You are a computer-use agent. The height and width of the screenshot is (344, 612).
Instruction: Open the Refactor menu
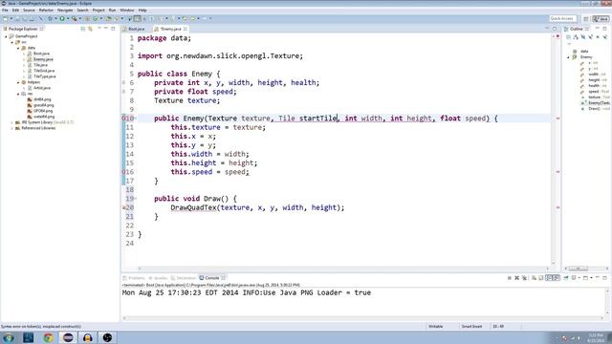click(x=46, y=11)
